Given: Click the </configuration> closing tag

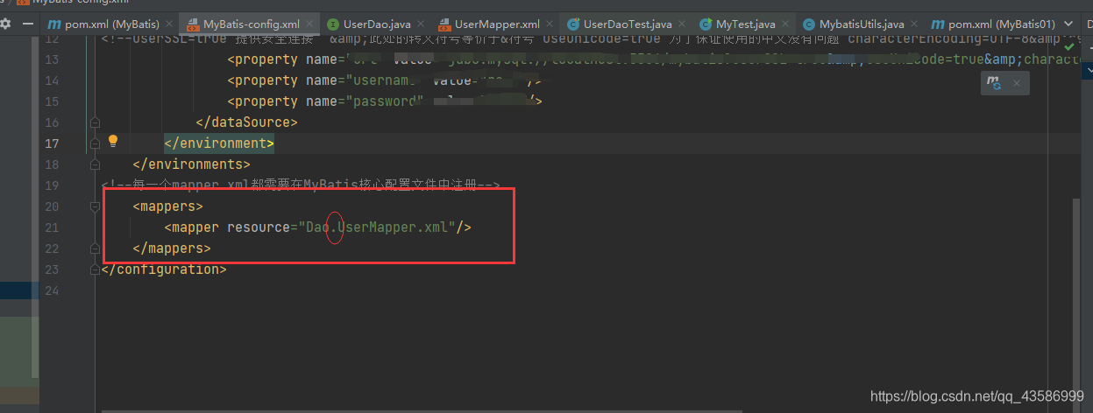Looking at the screenshot, I should click(x=164, y=269).
